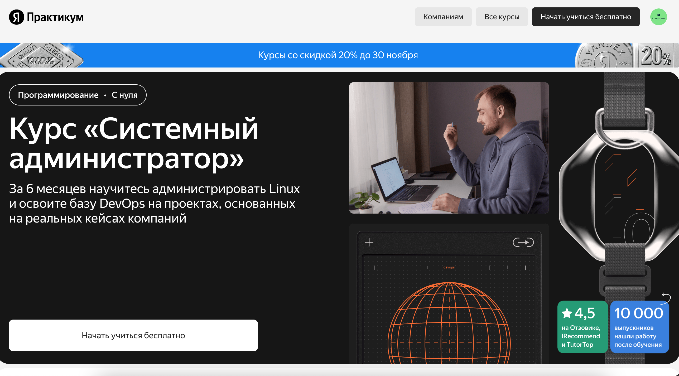
Task: Click the orange wireframe globe graphic
Action: tap(449, 323)
